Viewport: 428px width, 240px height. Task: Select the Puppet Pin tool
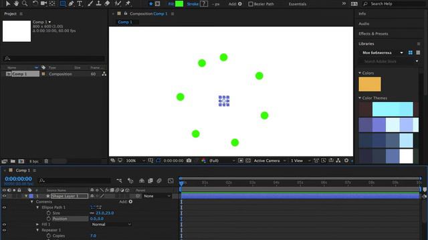tap(128, 3)
